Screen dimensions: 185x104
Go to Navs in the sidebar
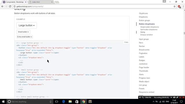141,43
